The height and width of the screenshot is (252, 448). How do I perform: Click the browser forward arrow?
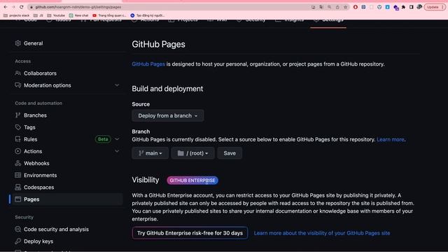(13, 7)
